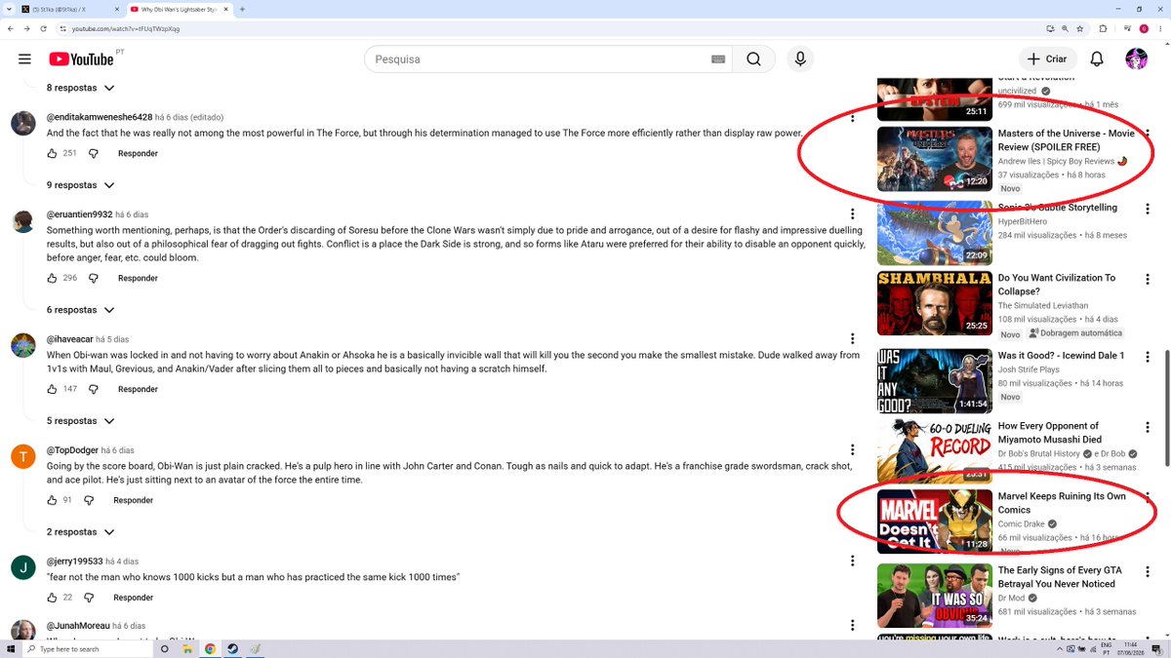Viewport: 1171px width, 658px height.
Task: Open the on-screen keyboard in search box
Action: (718, 59)
